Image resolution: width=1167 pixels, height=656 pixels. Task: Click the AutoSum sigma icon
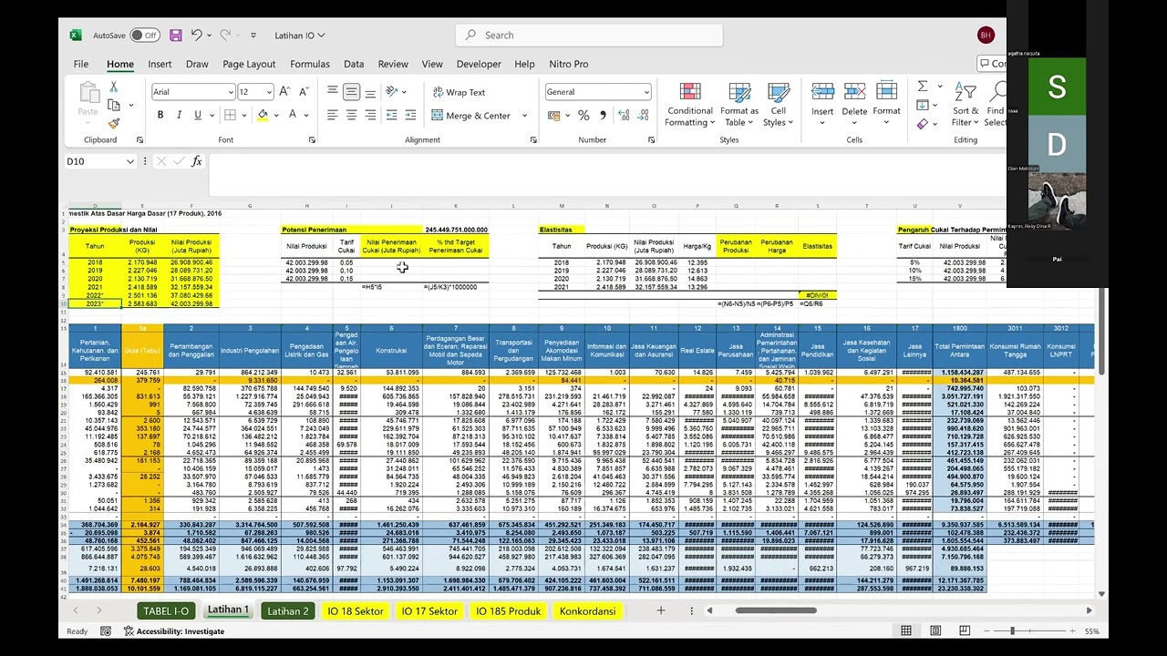923,86
